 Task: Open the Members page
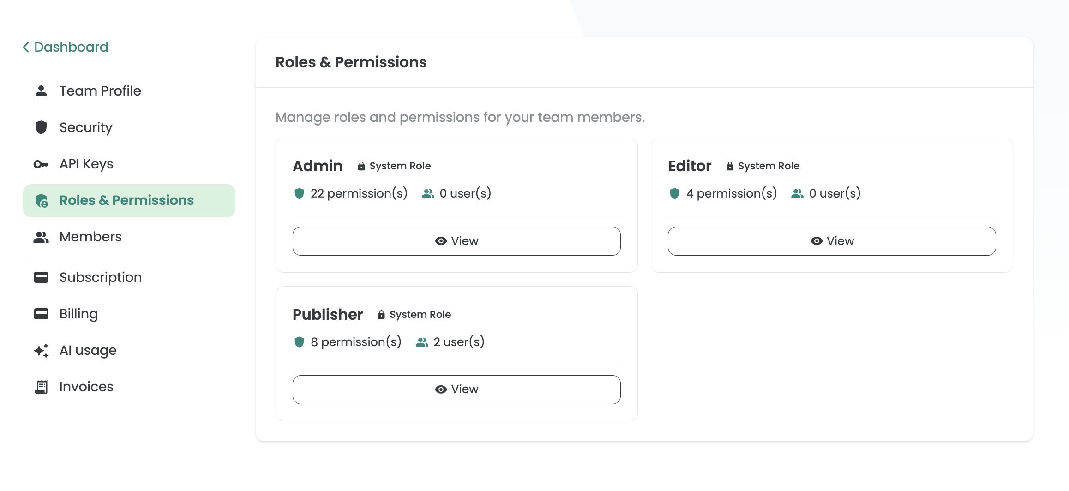(129, 237)
